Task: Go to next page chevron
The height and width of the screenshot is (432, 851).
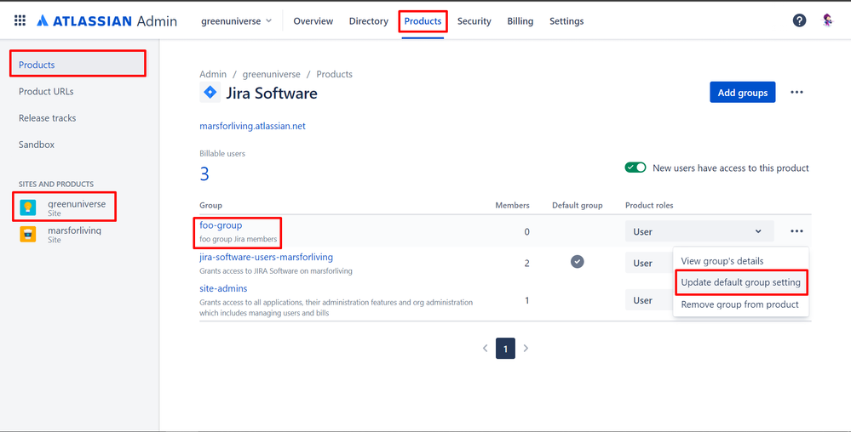Action: click(526, 349)
